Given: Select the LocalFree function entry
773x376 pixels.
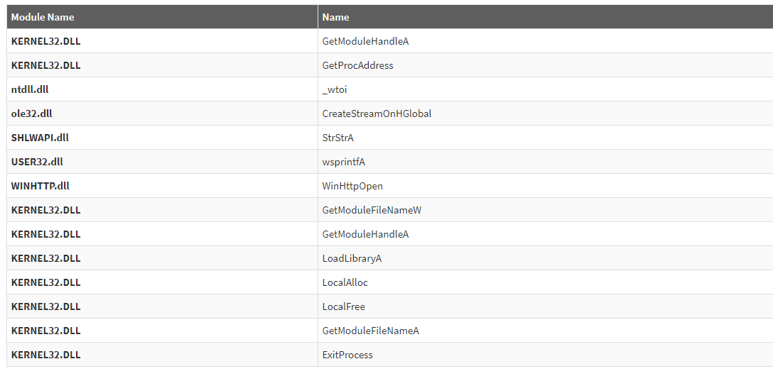Looking at the screenshot, I should point(343,306).
